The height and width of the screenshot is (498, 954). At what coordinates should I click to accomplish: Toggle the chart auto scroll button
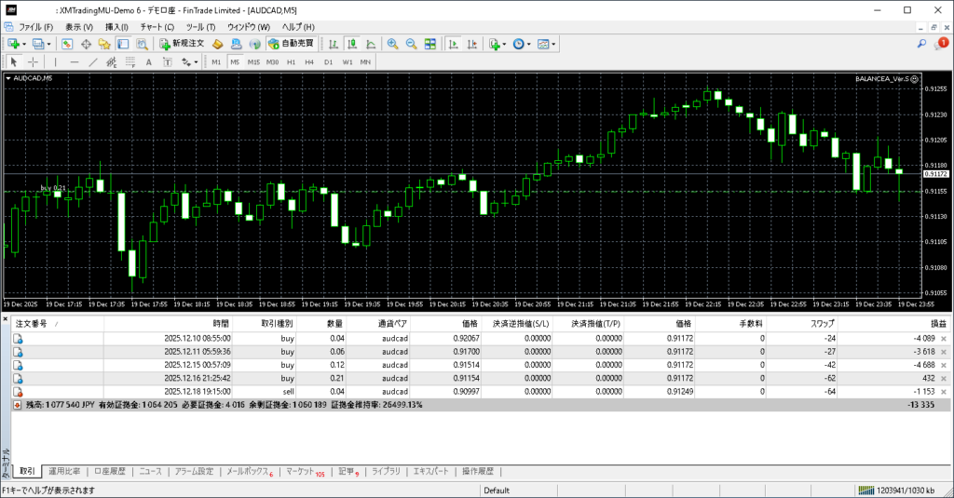tap(453, 44)
